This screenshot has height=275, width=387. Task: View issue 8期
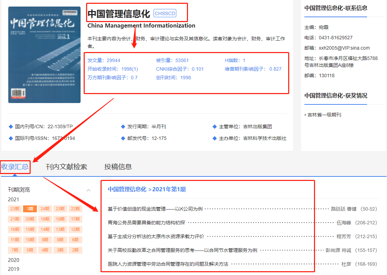point(60,240)
